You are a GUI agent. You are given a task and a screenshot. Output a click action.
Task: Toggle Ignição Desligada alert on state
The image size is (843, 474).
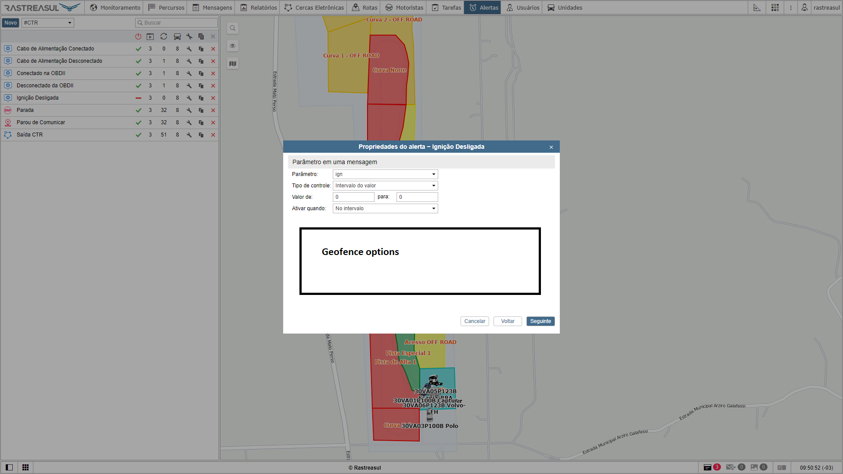138,98
